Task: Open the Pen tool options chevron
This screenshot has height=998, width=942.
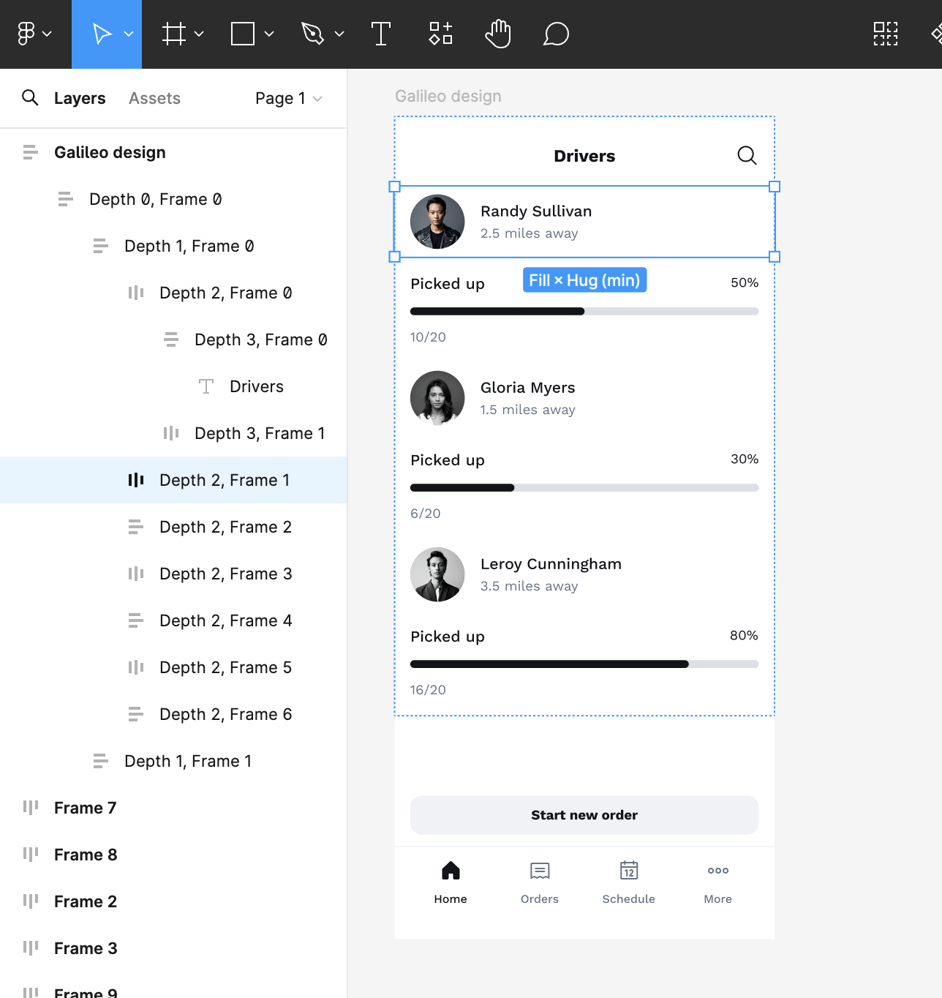Action: pos(339,34)
